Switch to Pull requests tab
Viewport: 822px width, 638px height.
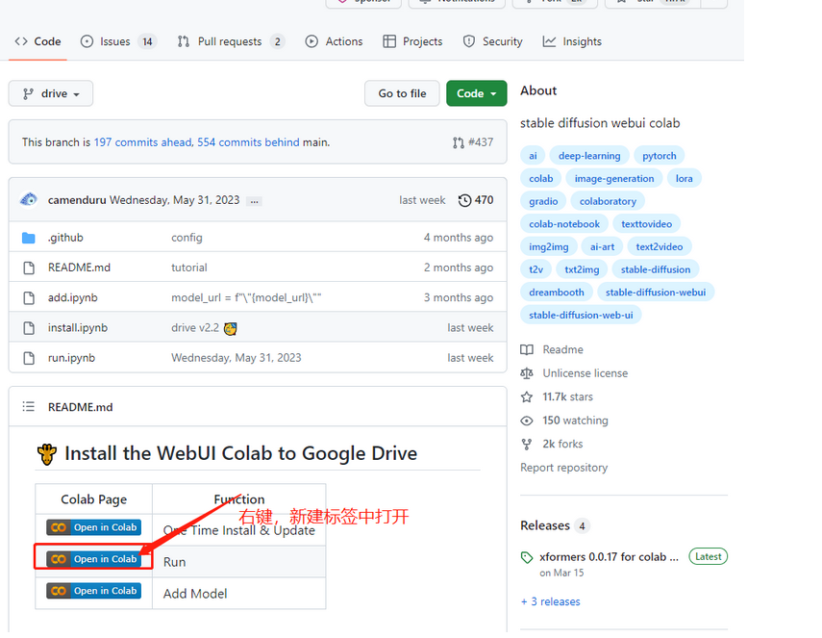(x=231, y=41)
